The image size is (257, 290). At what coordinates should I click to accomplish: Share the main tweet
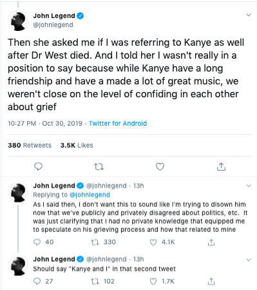point(221,166)
